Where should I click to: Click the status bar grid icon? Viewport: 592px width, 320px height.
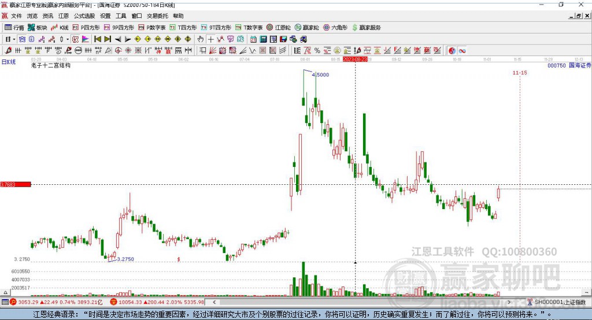coord(5,302)
